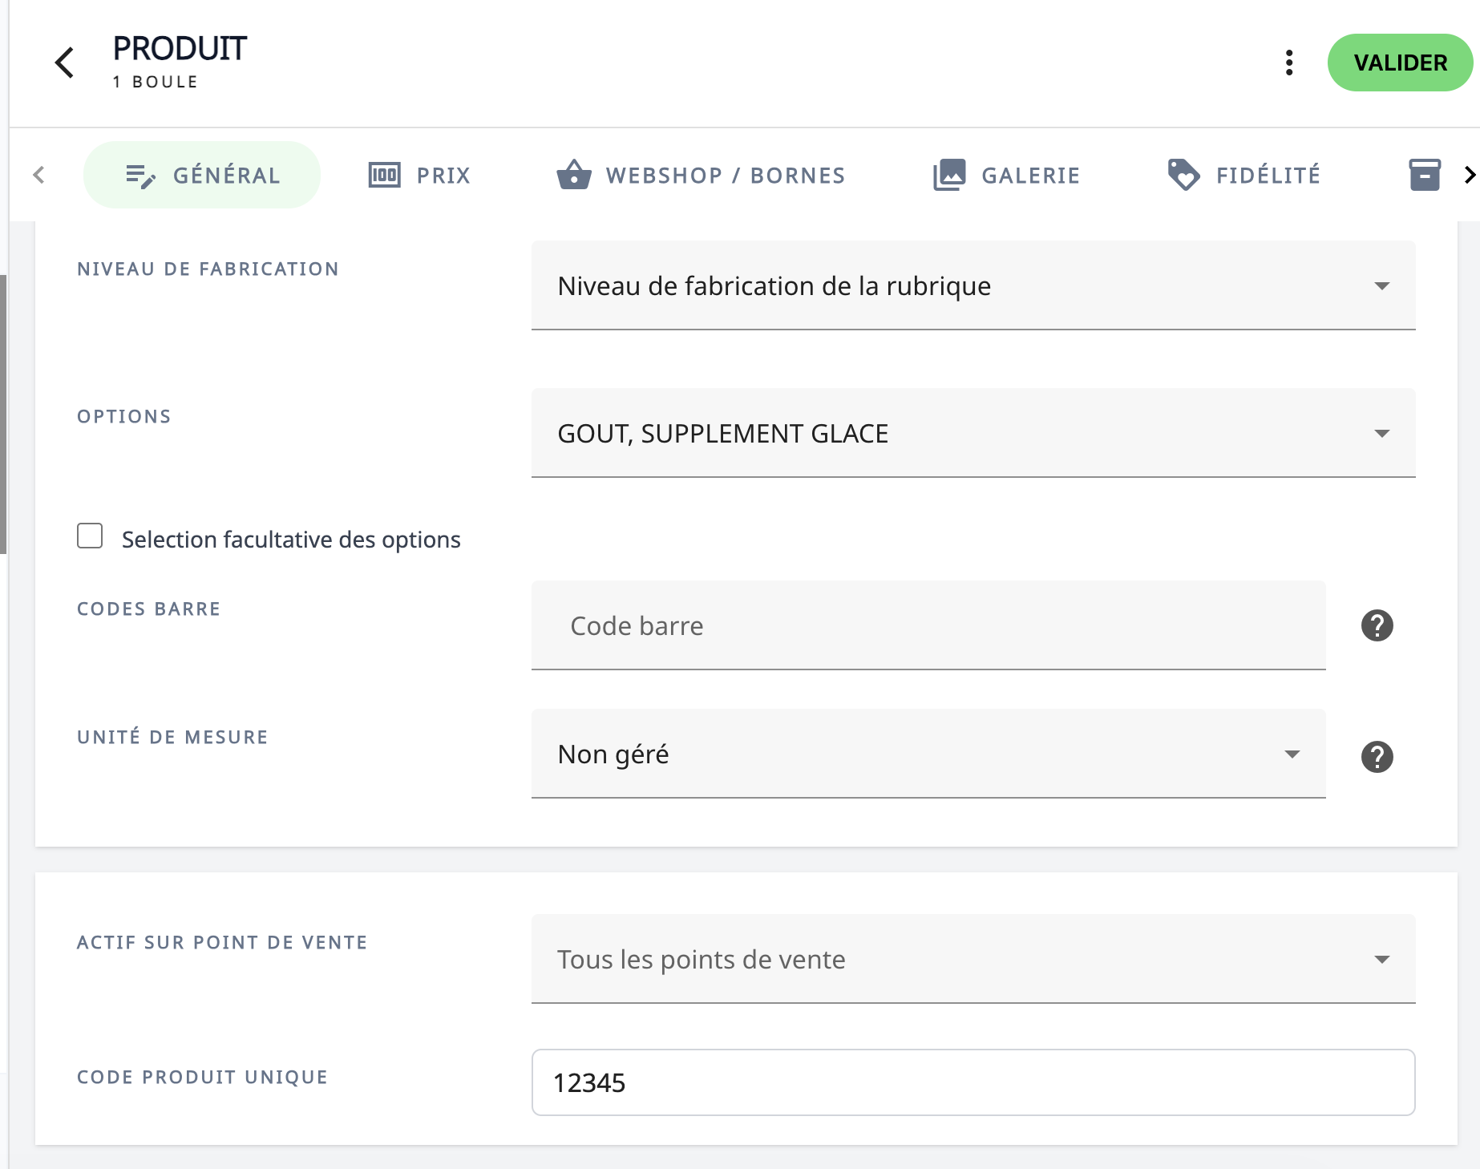
Task: Go back using the arrow beside Produit
Action: (x=64, y=63)
